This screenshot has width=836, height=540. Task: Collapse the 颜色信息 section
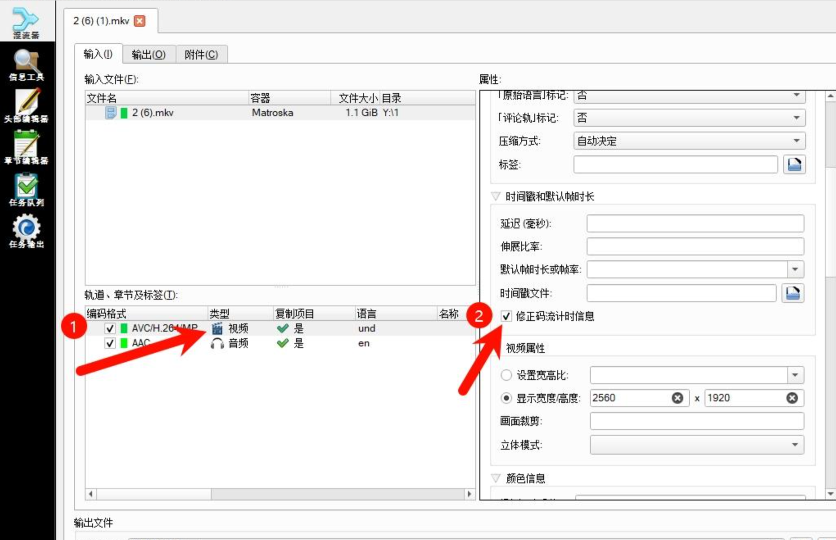coord(496,478)
